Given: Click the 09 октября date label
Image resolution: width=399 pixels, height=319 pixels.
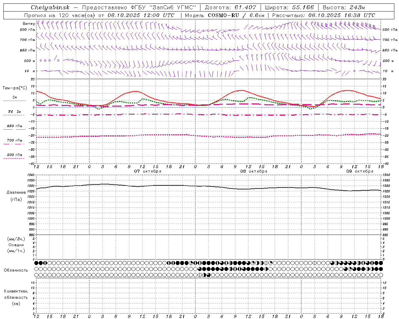Looking at the screenshot, I should (x=360, y=171).
